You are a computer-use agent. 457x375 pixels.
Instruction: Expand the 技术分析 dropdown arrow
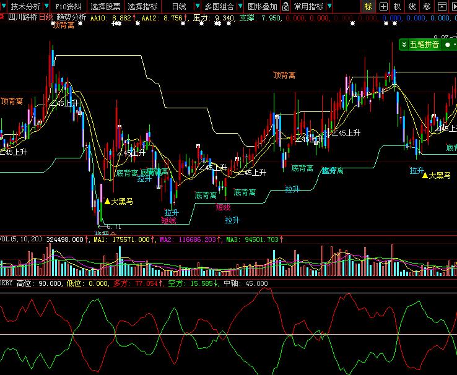pyautogui.click(x=46, y=7)
